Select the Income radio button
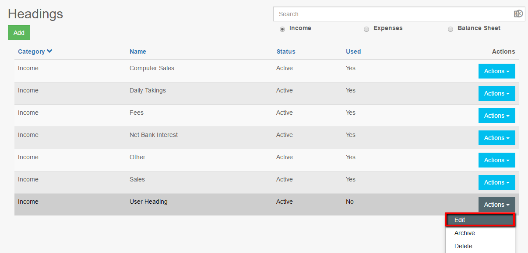Viewport: 528px width, 253px height. pyautogui.click(x=282, y=29)
